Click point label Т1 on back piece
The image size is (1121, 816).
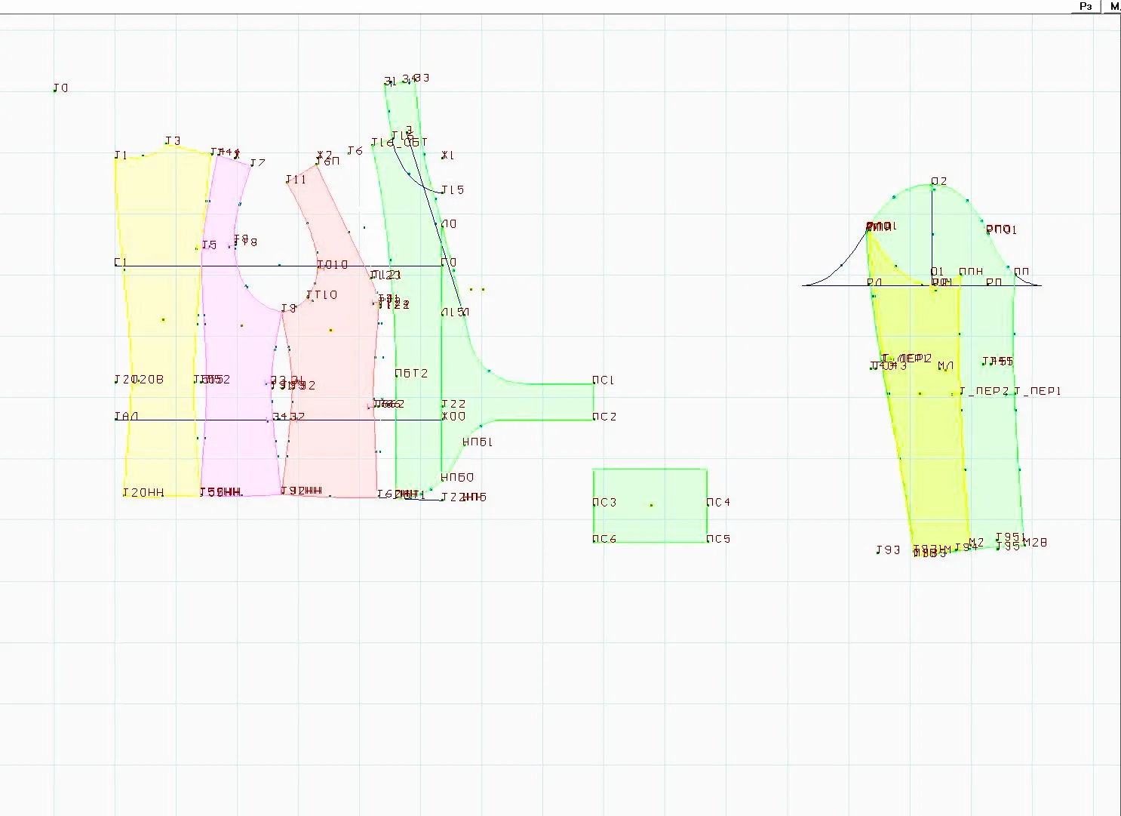121,156
